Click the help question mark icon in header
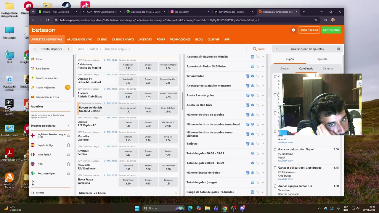Screen dimensions: 379x213 click(293, 30)
